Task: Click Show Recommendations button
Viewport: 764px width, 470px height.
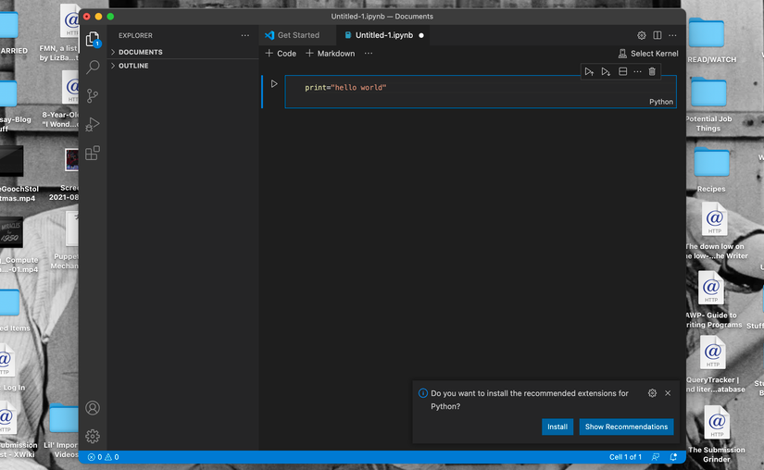Action: [x=627, y=427]
